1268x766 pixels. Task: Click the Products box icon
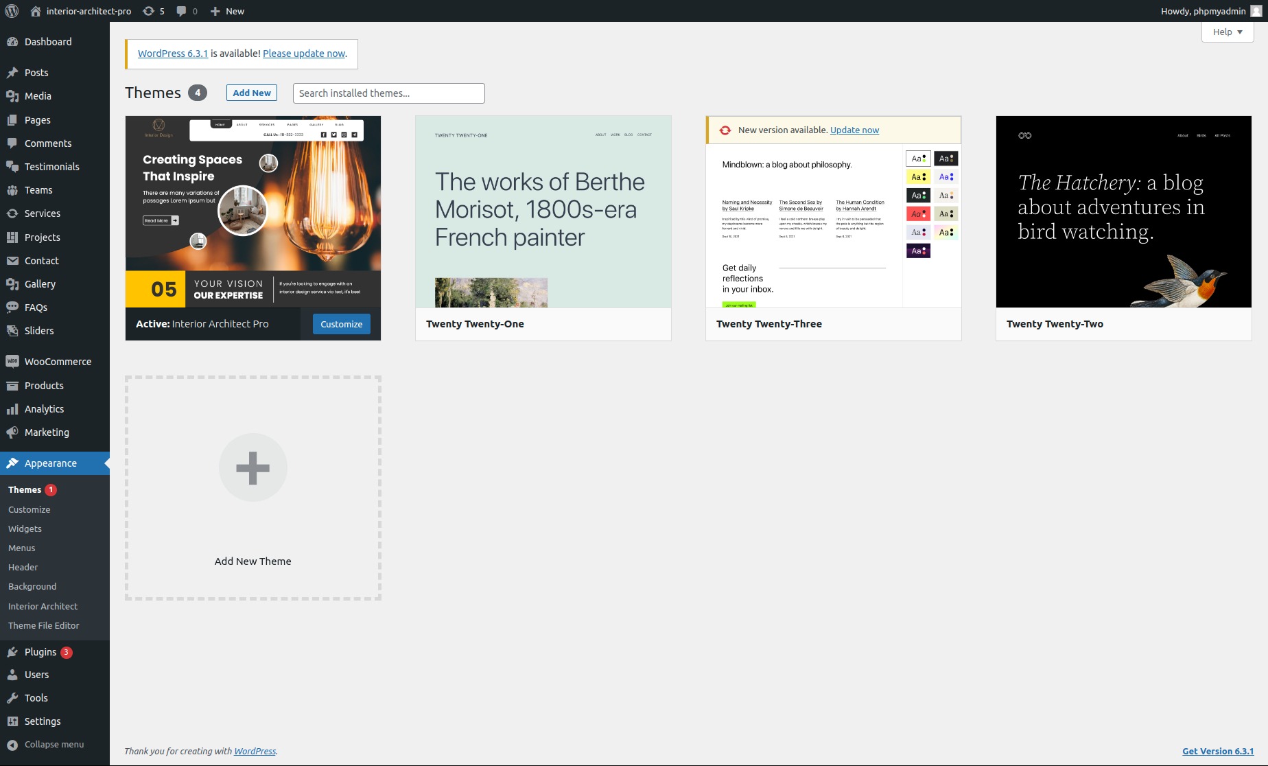click(12, 386)
